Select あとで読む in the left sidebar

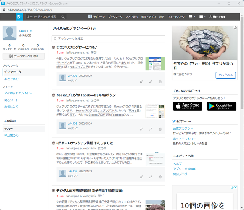click(11, 79)
